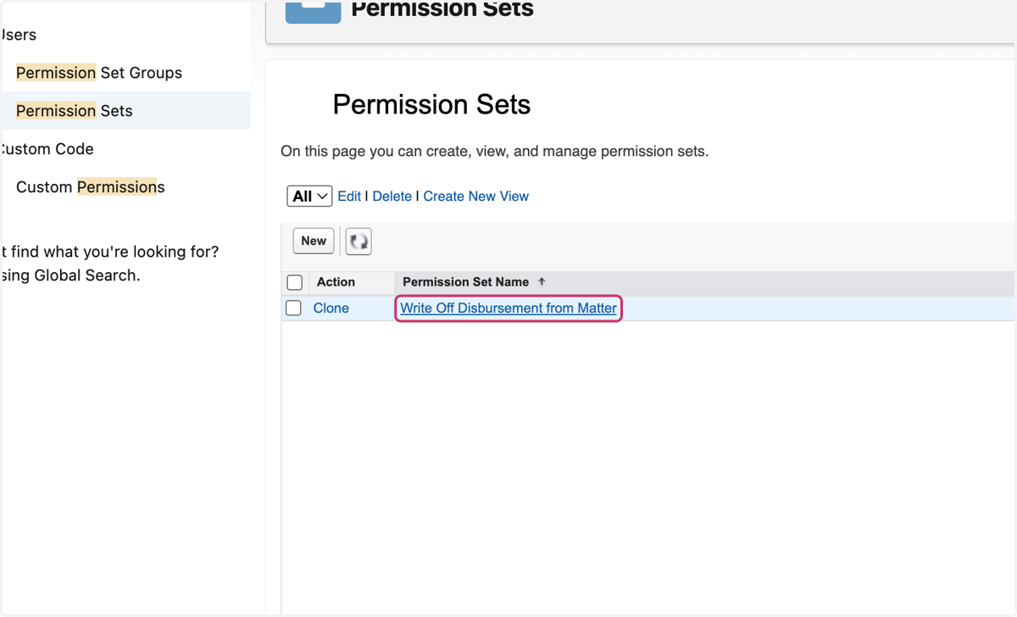Click the Create New View link
The width and height of the screenshot is (1017, 617).
coord(476,196)
